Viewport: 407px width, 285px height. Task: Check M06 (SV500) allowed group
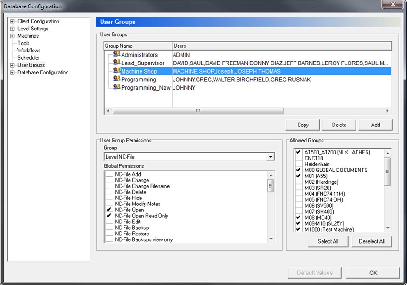[x=299, y=205]
